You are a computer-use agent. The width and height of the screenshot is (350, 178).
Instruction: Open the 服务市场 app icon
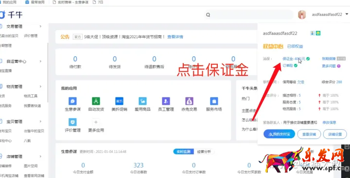(x=214, y=101)
